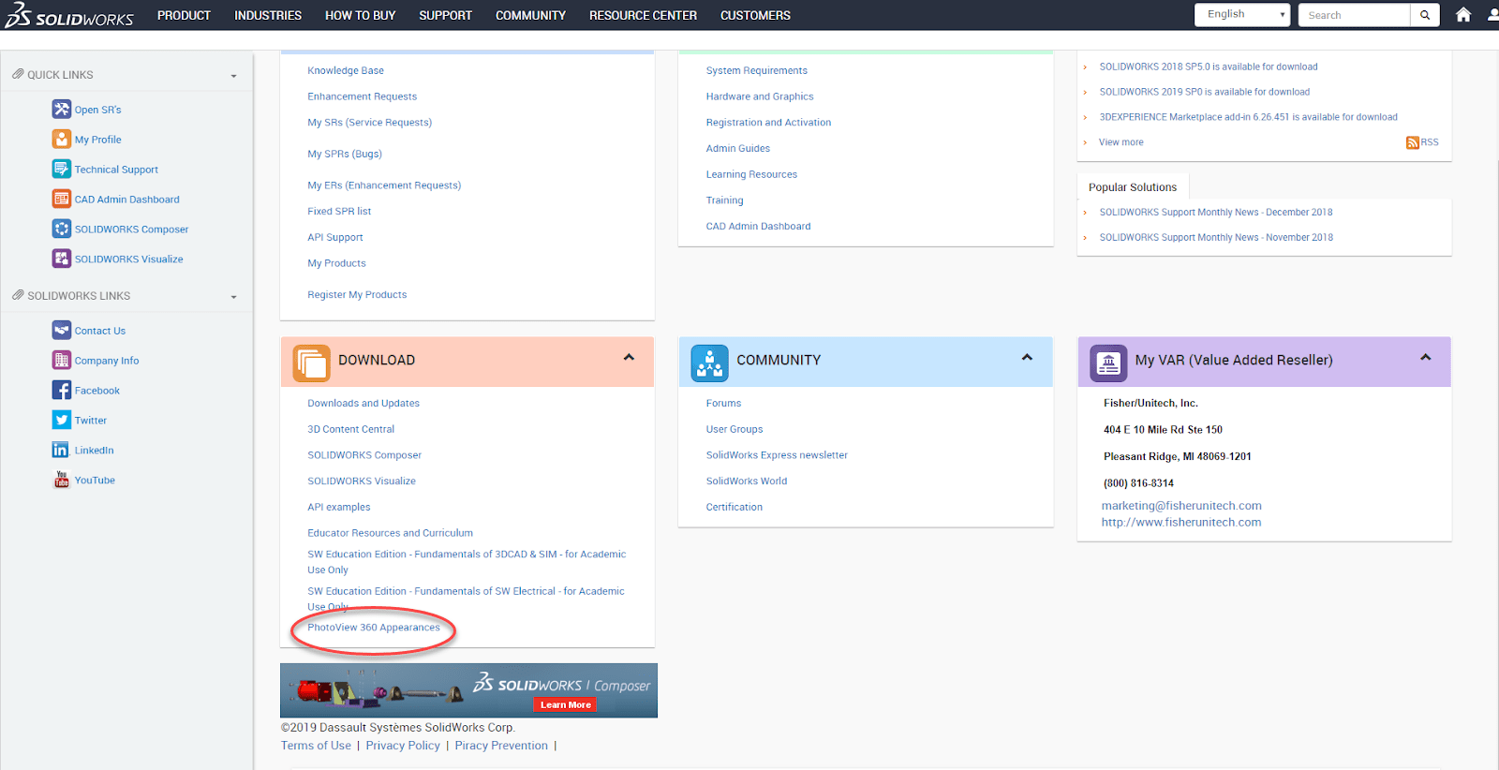The image size is (1499, 770).
Task: Open the PRODUCT menu
Action: [184, 15]
